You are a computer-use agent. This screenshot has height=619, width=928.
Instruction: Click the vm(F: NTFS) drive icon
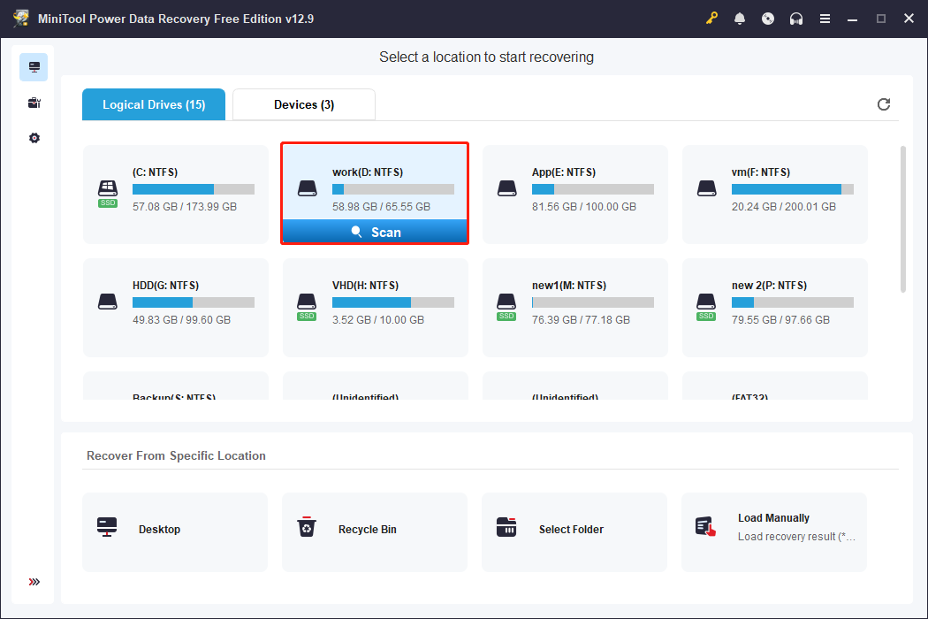pos(707,189)
